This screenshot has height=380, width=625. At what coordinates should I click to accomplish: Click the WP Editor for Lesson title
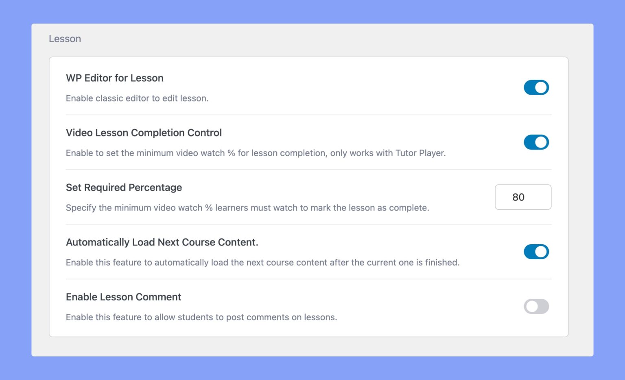pos(115,78)
